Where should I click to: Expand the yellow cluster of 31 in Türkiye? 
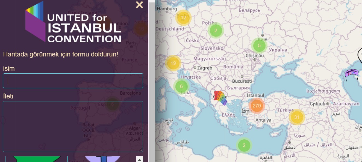pyautogui.click(x=297, y=118)
